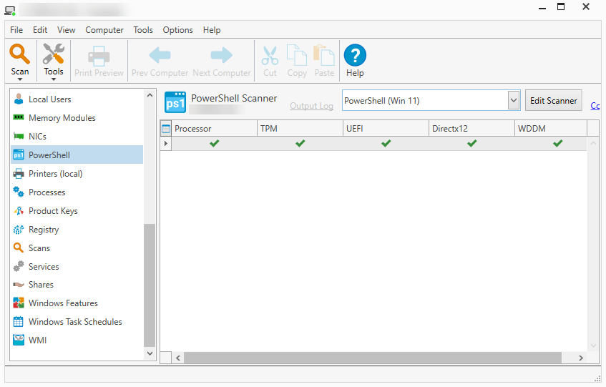This screenshot has width=606, height=387.
Task: Expand the row indicator arrow in results grid
Action: (166, 143)
